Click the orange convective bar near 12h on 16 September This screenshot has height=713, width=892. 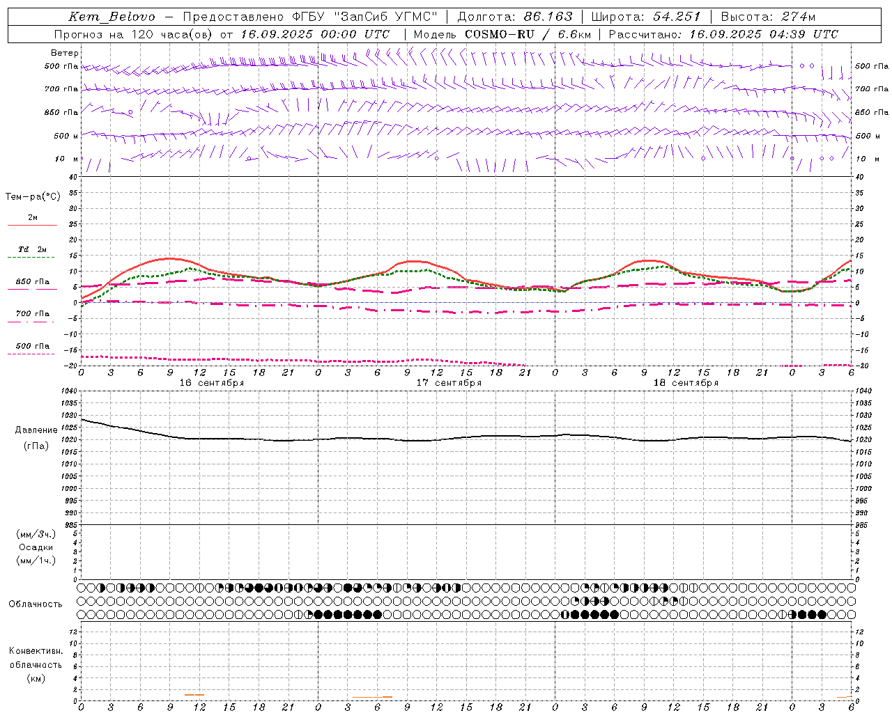[194, 695]
